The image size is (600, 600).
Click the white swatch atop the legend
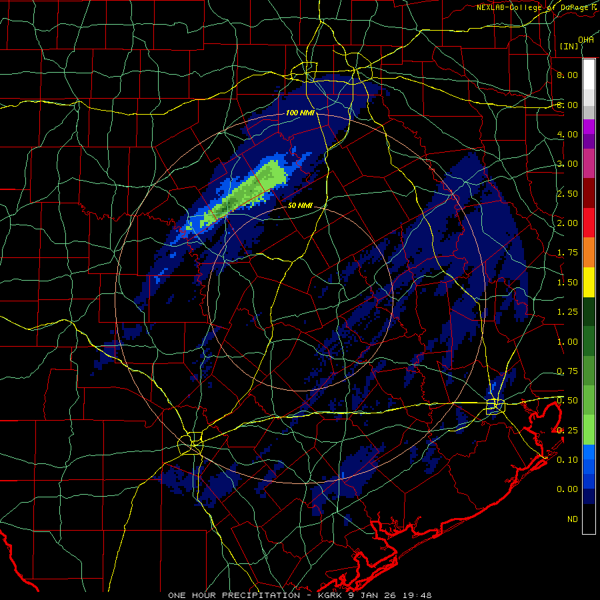point(589,74)
